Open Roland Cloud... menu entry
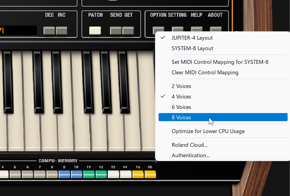The height and width of the screenshot is (196, 290). tap(223, 145)
